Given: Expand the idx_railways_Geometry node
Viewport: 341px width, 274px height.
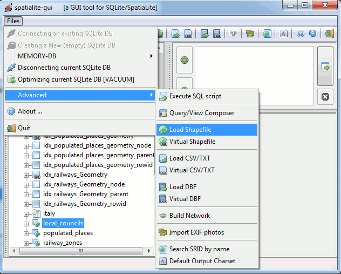Looking at the screenshot, I should [26, 175].
